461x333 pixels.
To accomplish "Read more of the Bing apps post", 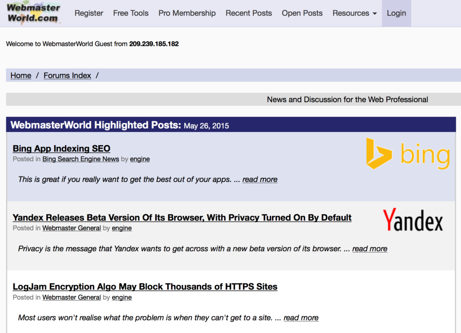I will [x=260, y=179].
